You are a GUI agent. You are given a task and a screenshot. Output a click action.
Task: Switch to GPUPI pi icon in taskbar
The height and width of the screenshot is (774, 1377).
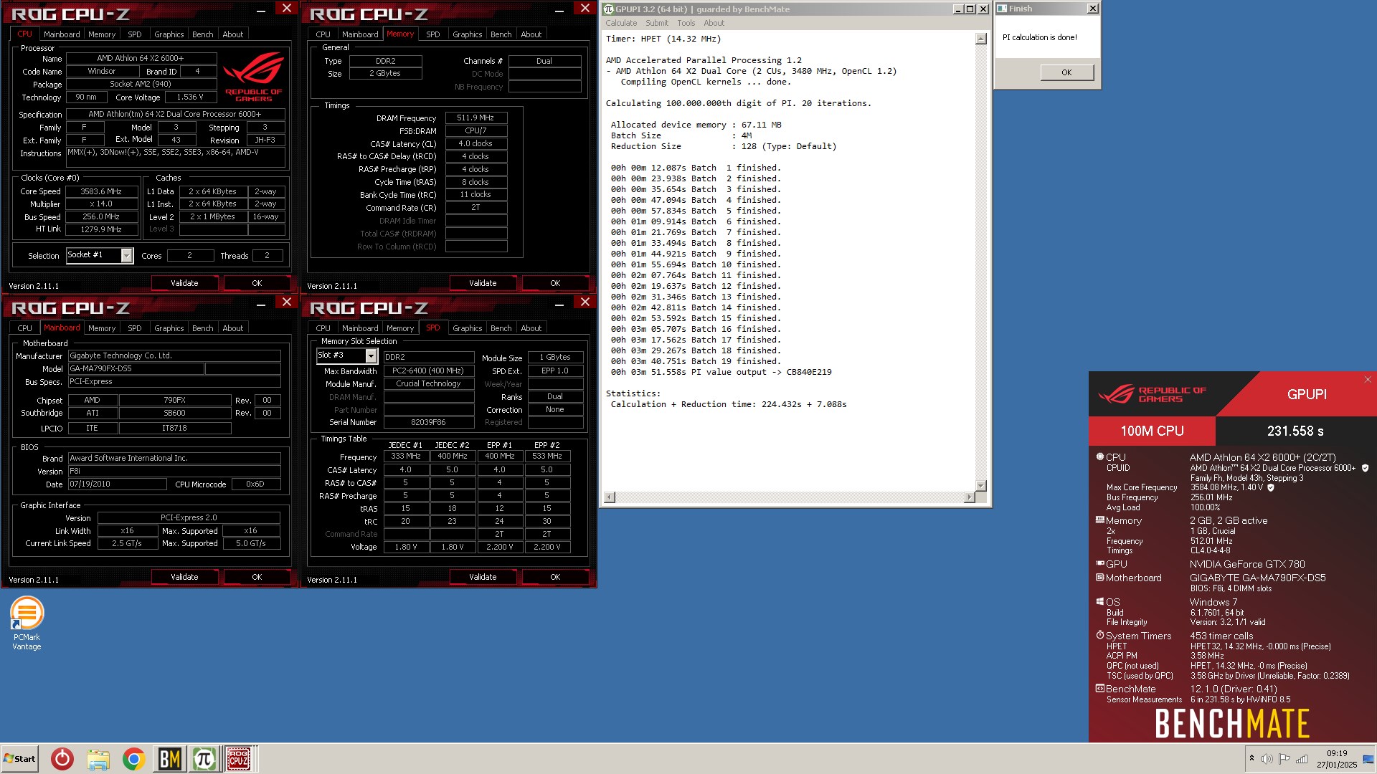(204, 758)
